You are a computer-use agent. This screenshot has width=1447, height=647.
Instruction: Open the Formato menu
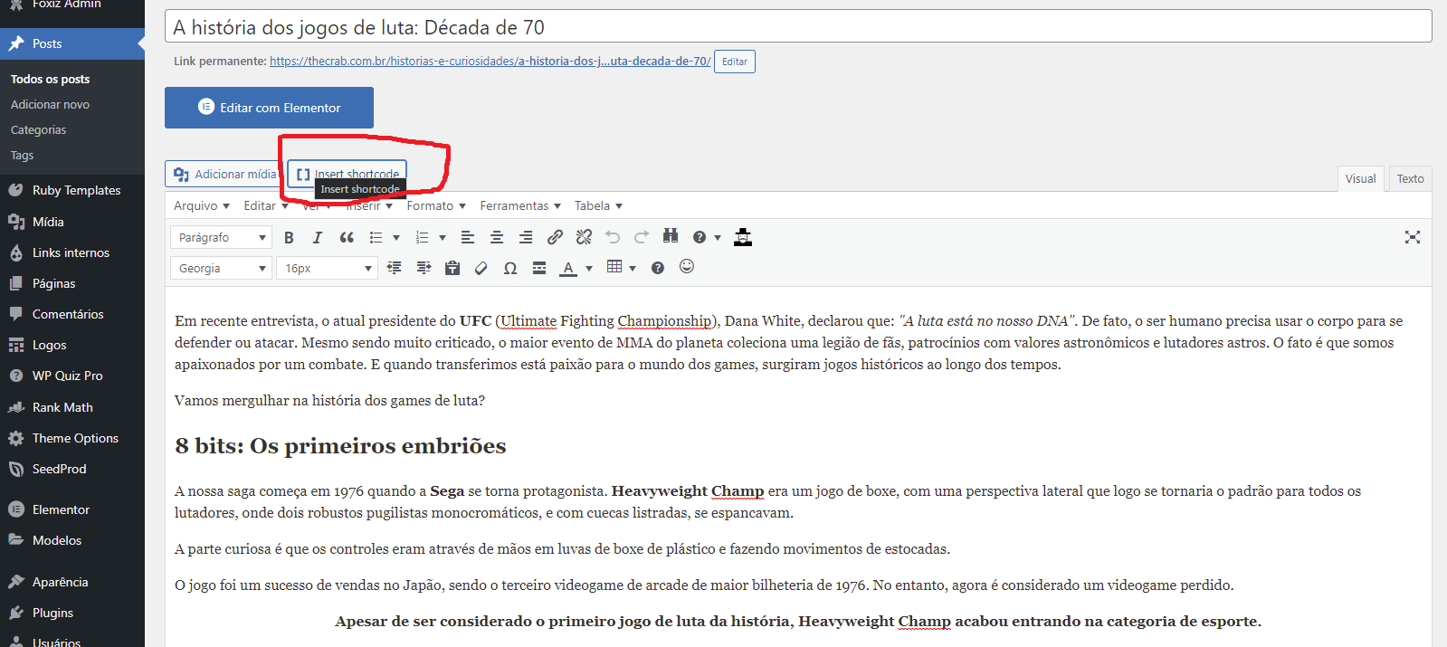tap(436, 206)
